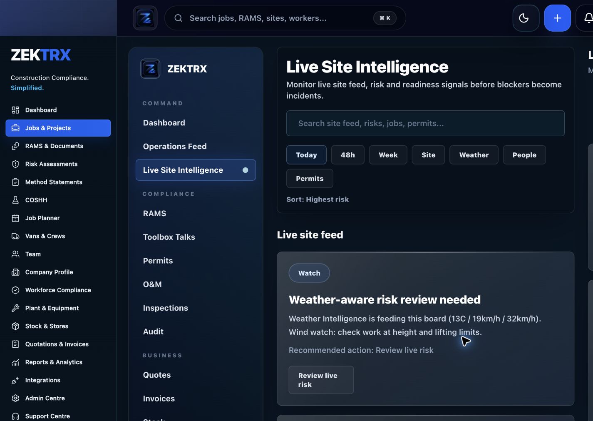Click the Team people icon

pyautogui.click(x=15, y=254)
